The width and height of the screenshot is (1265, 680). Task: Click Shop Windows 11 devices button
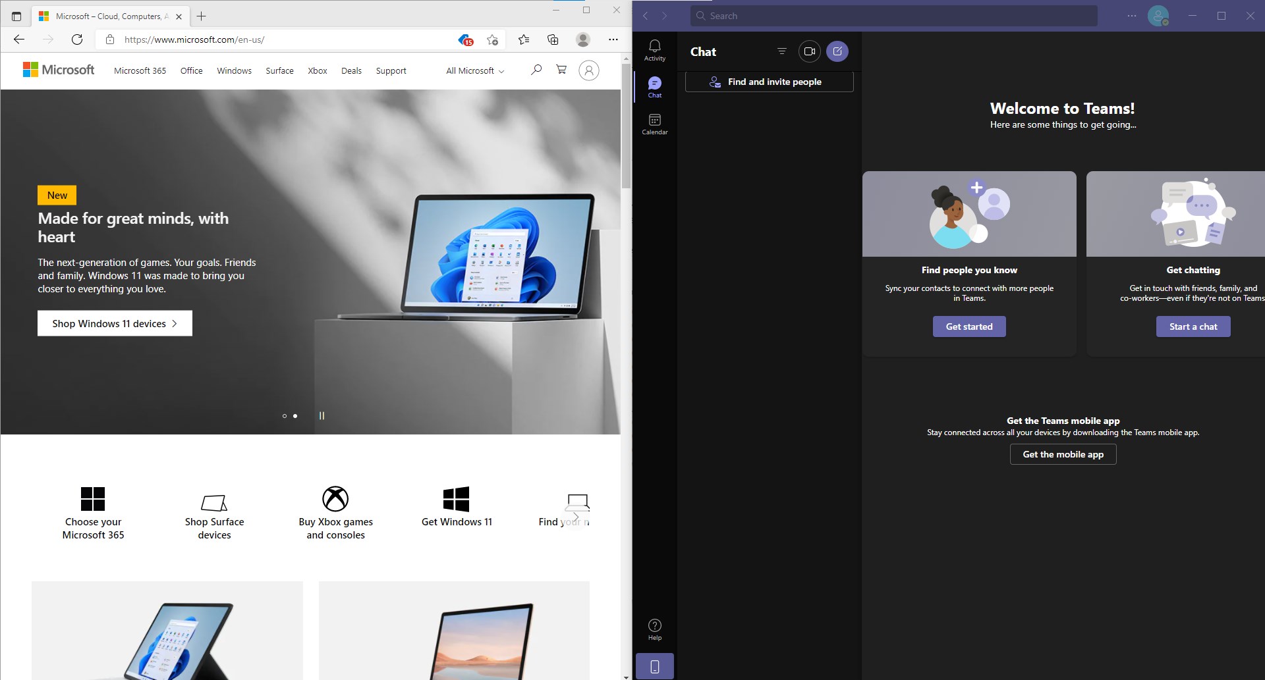pos(115,323)
